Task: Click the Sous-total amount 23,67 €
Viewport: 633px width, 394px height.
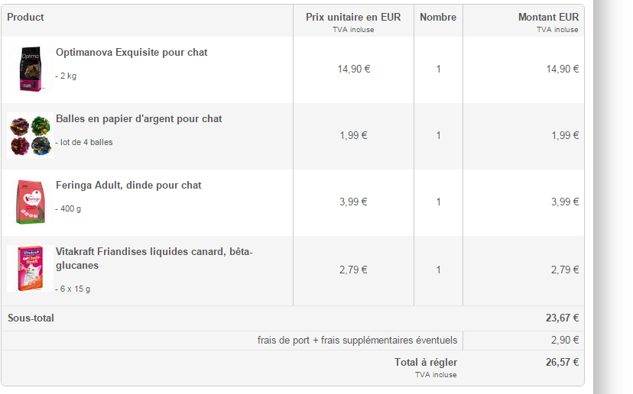Action: coord(562,318)
